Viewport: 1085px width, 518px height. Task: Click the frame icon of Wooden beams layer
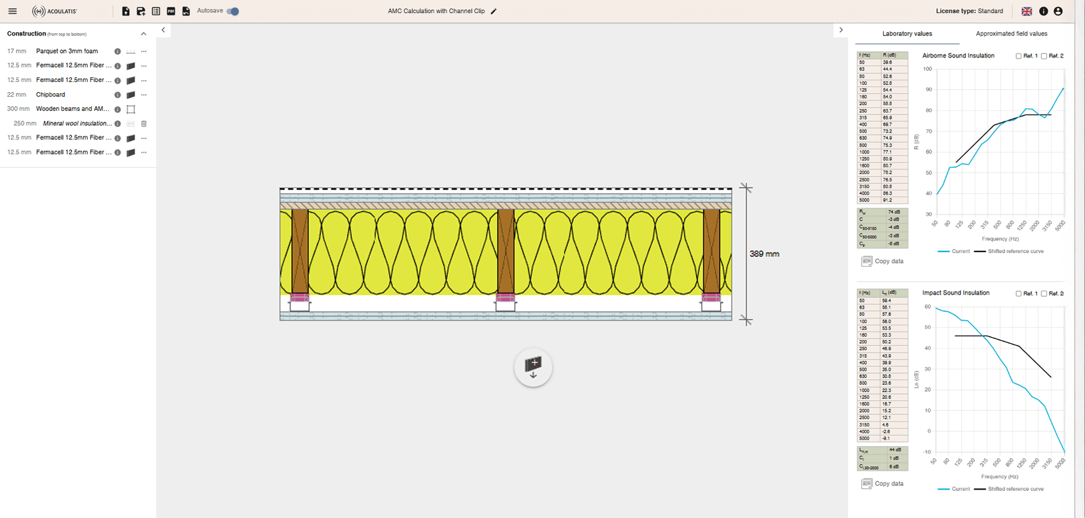(131, 110)
